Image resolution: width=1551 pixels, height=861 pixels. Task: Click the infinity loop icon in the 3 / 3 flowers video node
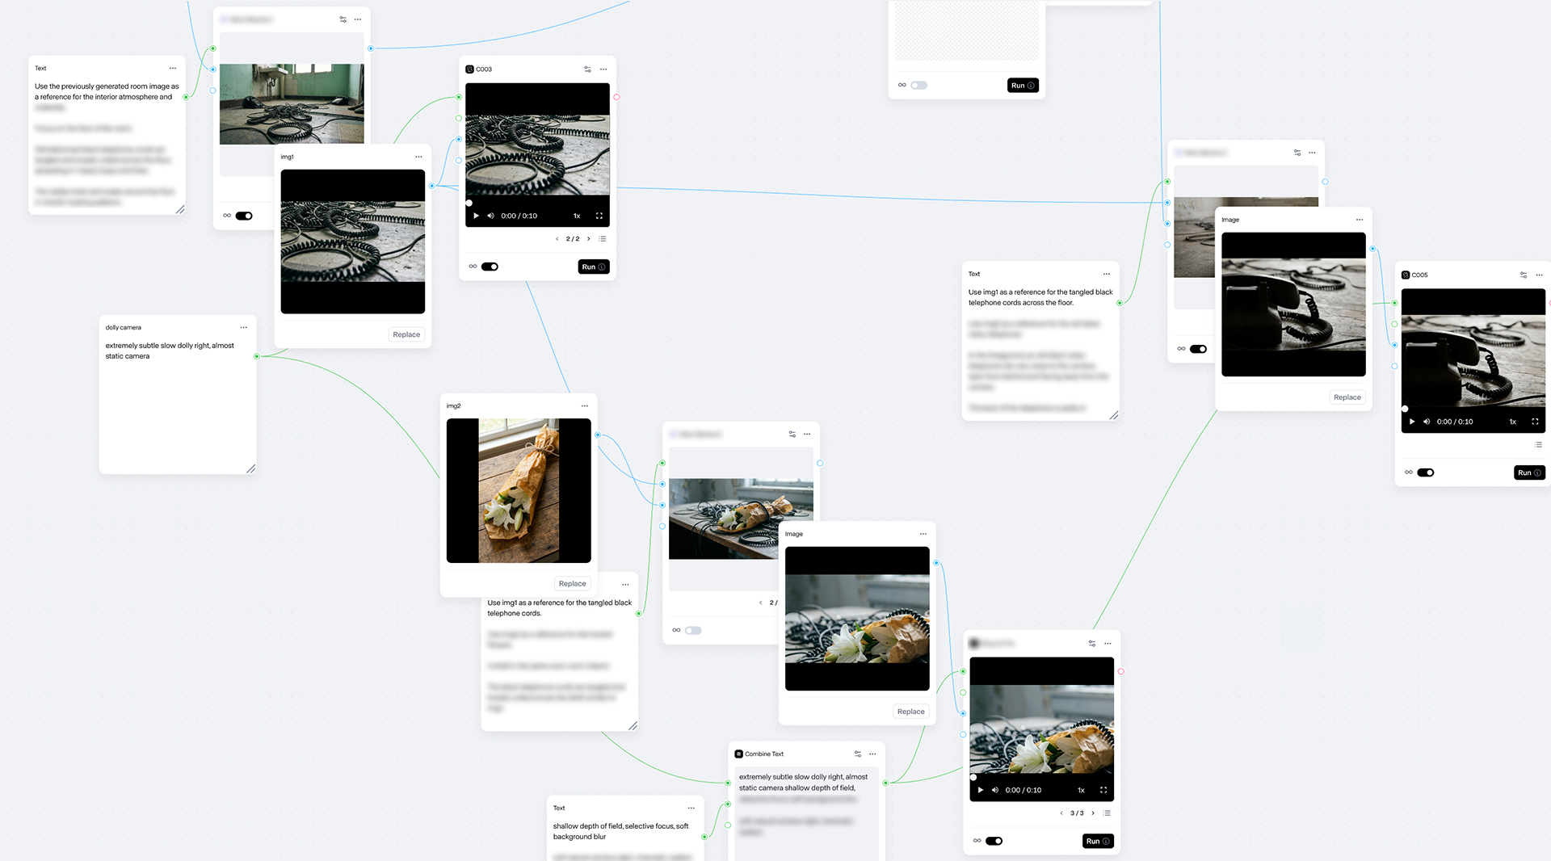click(x=977, y=841)
